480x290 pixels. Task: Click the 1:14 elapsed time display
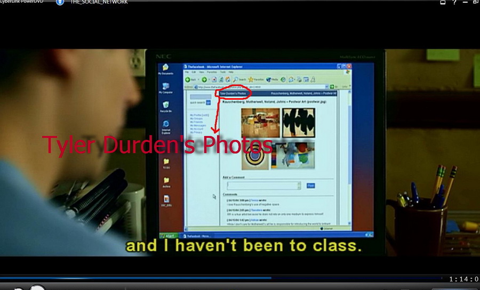point(464,279)
